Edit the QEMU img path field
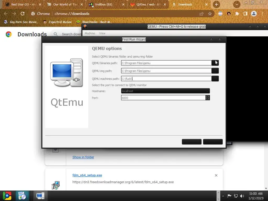This screenshot has width=268, height=201. pos(166,71)
